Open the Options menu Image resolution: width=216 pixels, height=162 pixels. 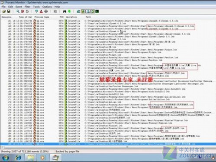pyautogui.click(x=47, y=7)
